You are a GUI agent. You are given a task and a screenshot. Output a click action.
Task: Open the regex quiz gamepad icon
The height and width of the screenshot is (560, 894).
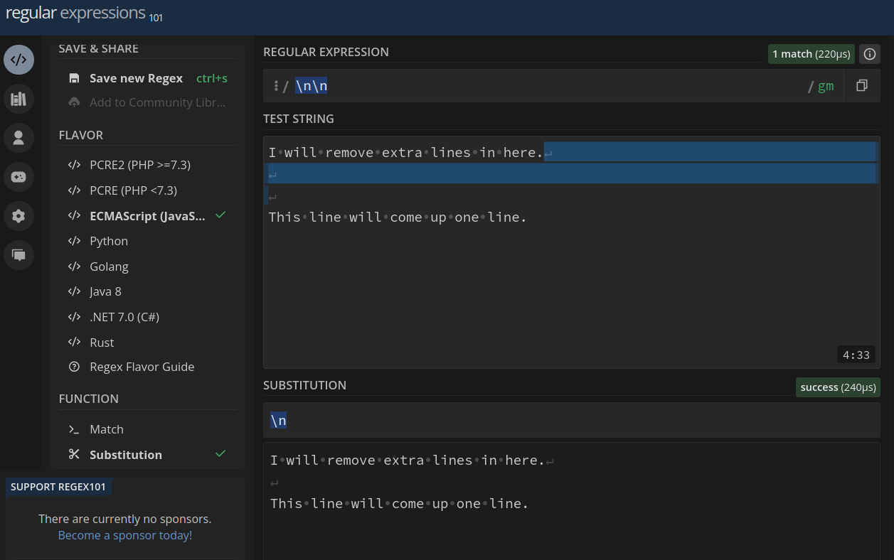(x=18, y=177)
